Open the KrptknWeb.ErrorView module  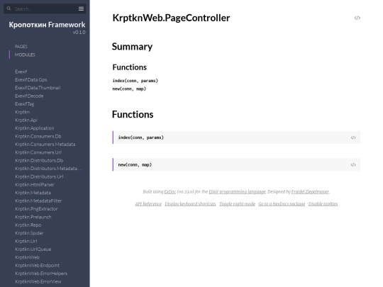(38, 281)
